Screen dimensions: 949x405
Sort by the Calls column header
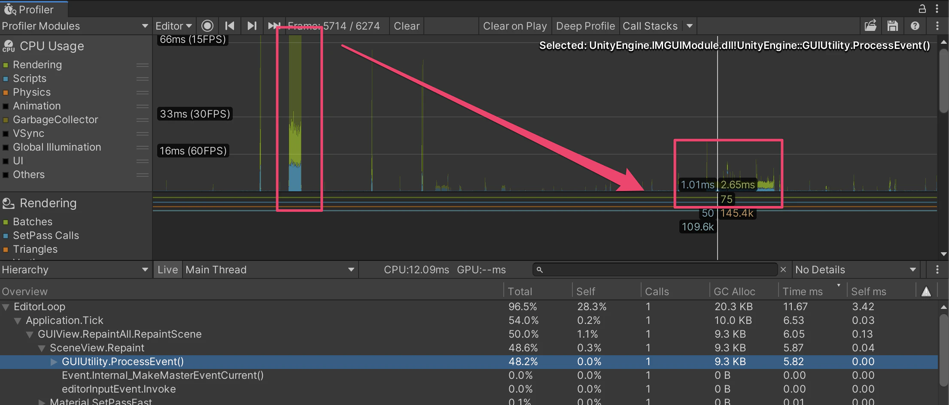[x=675, y=292]
